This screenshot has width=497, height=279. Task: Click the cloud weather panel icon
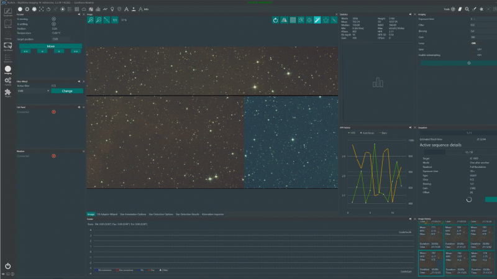tap(84, 9)
